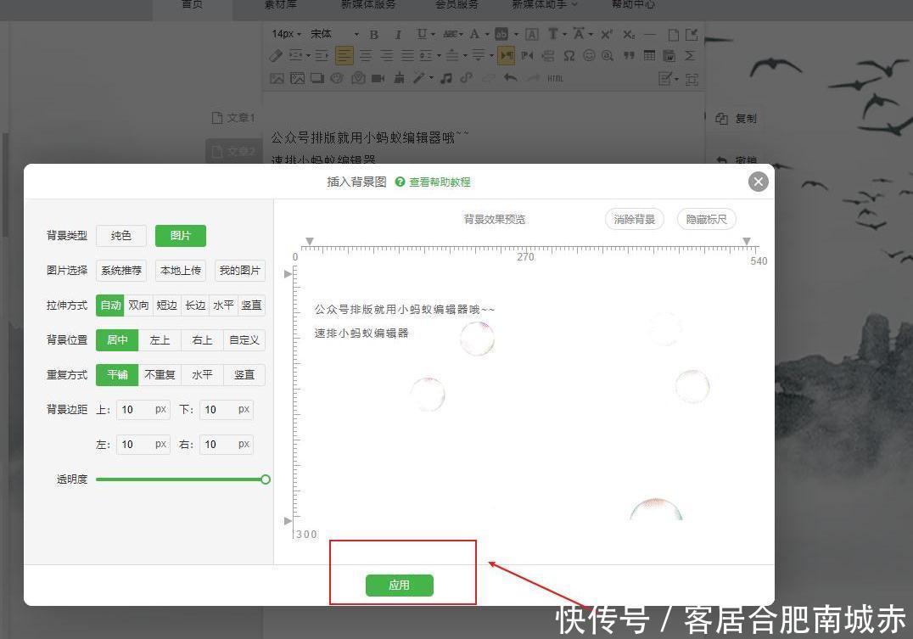Viewport: 913px width, 639px height.
Task: Undo the last edit
Action: (x=509, y=78)
